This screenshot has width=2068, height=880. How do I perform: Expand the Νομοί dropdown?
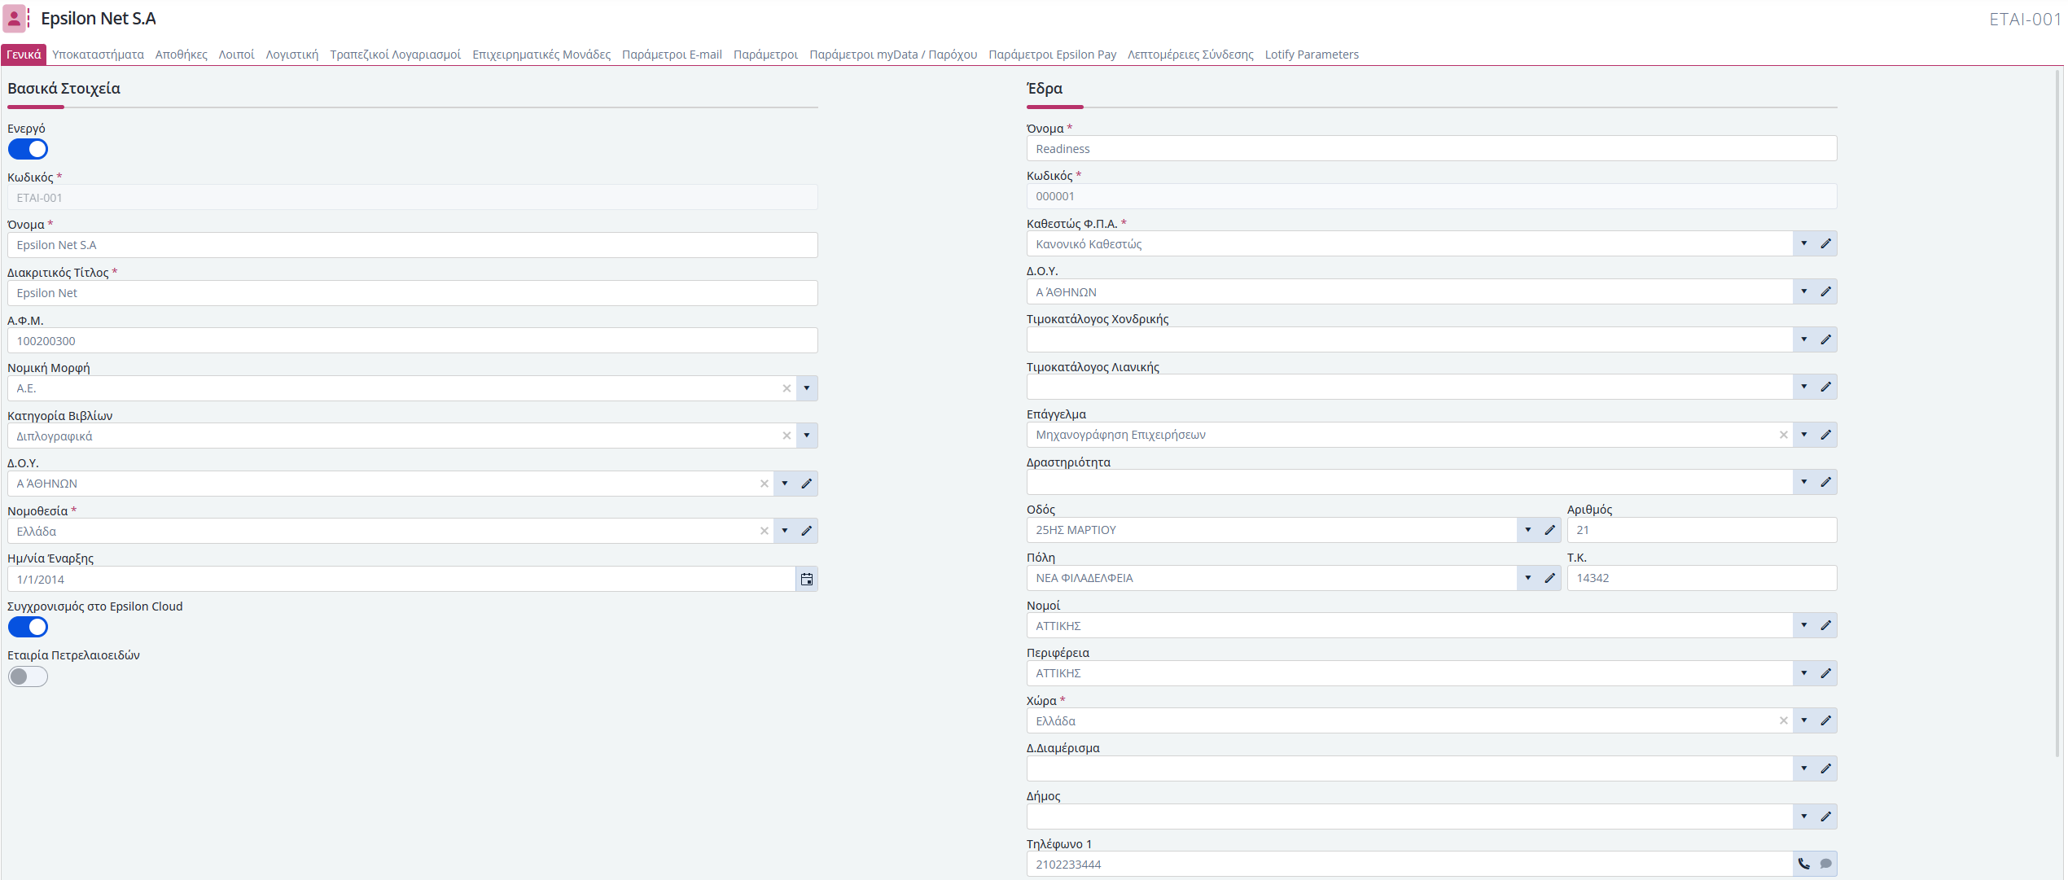pyautogui.click(x=1804, y=625)
